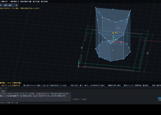Click the yellow warning message under the dropdown
This screenshot has height=115, width=161.
click(x=20, y=8)
